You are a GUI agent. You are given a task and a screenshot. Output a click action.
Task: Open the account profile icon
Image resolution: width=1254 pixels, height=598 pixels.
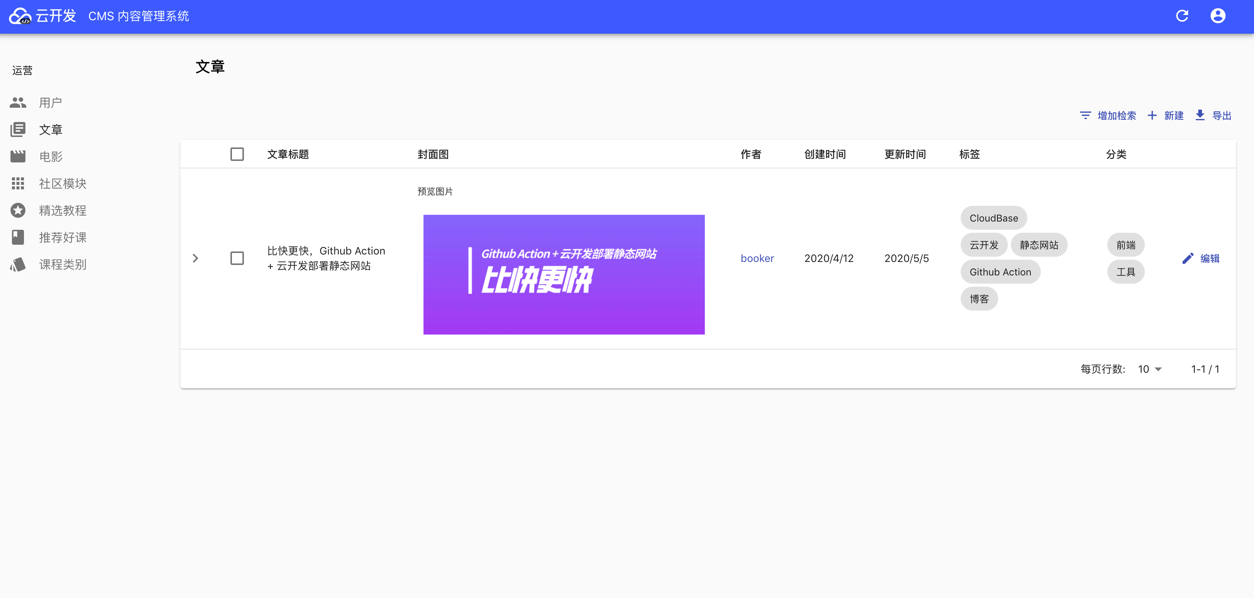pyautogui.click(x=1218, y=16)
